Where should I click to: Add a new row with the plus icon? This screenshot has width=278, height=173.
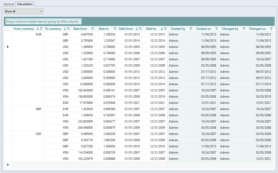8,165
